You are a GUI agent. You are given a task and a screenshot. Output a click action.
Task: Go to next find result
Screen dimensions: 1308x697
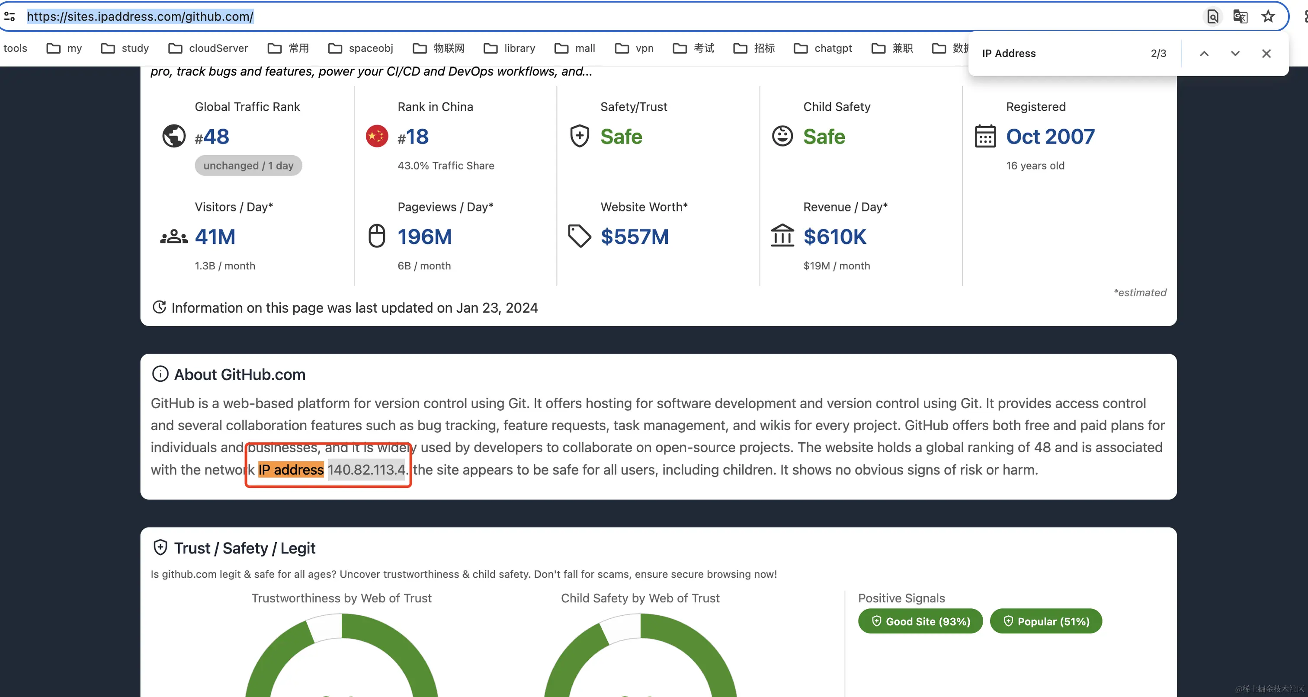point(1235,53)
